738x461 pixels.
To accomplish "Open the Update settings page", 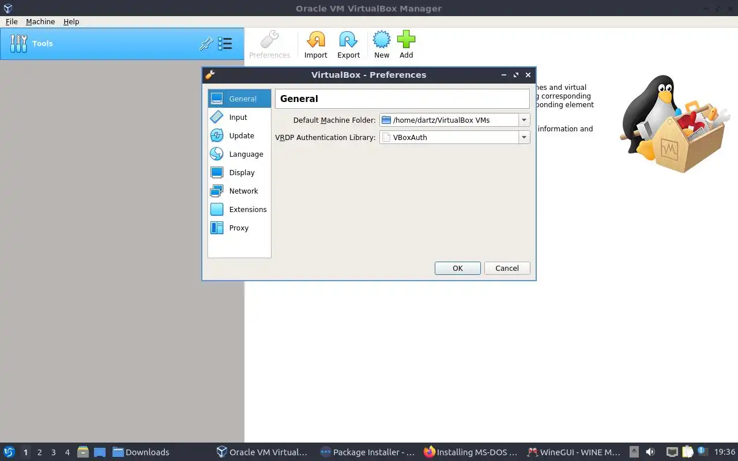I will point(239,135).
